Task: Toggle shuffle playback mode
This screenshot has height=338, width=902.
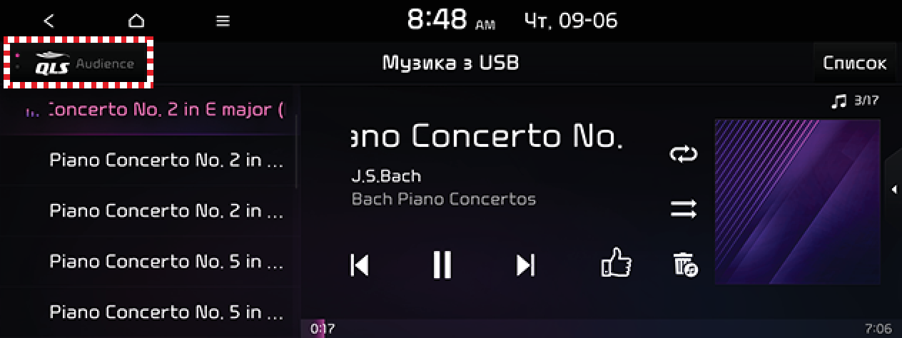Action: click(683, 209)
